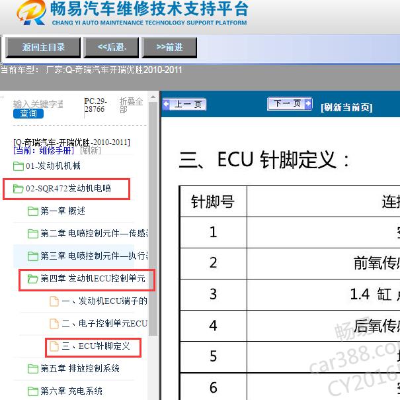This screenshot has height=400, width=400.
Task: Click the sidebar vertical scrollbar thumb
Action: point(153,219)
